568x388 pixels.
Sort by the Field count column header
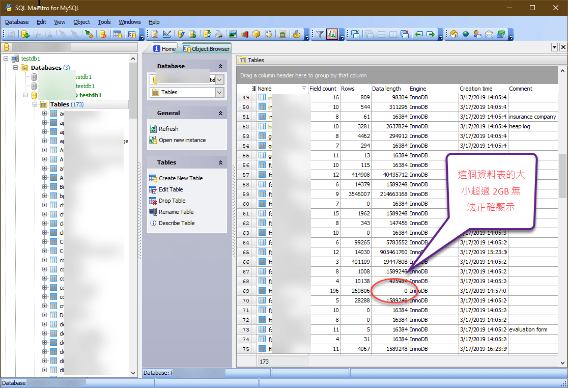click(x=324, y=89)
